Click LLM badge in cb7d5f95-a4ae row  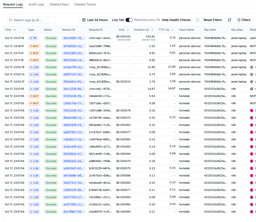coord(34,118)
